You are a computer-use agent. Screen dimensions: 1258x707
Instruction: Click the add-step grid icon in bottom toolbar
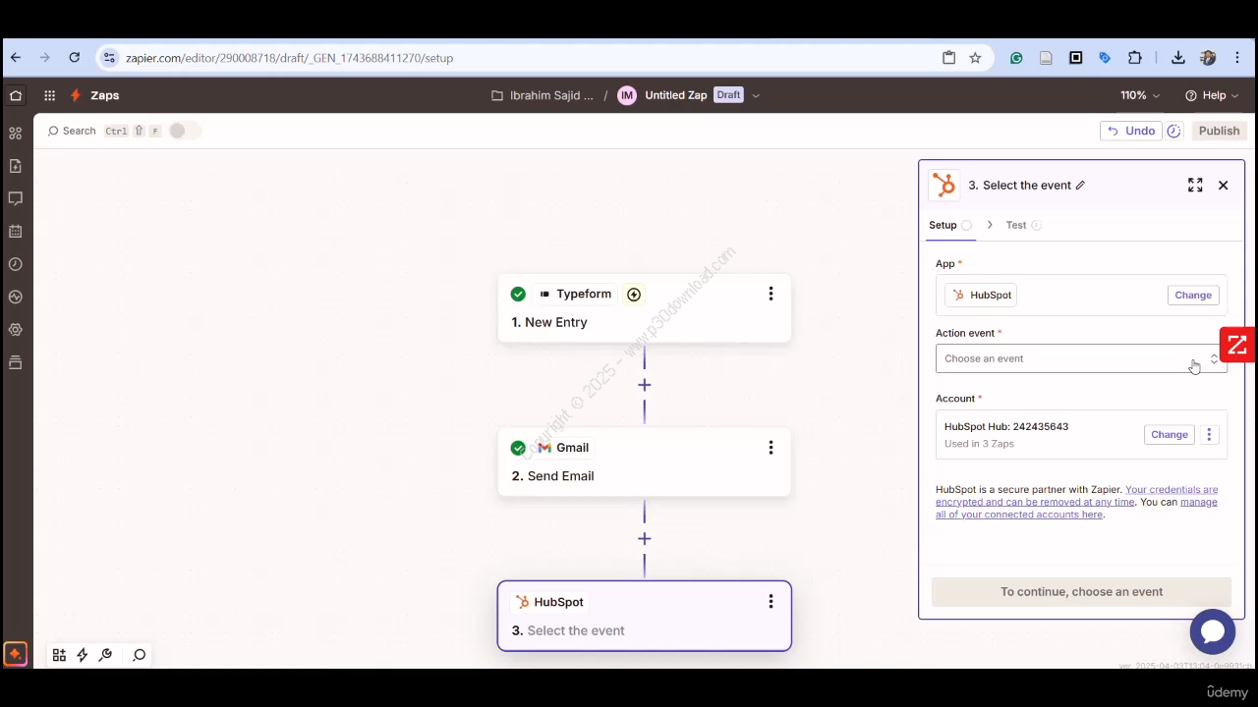pos(59,655)
